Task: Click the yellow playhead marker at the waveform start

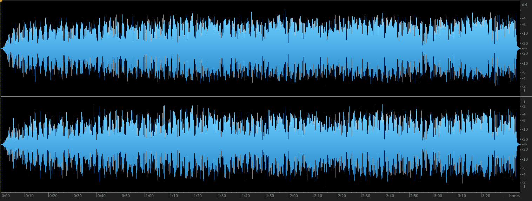Action: pyautogui.click(x=1, y=1)
